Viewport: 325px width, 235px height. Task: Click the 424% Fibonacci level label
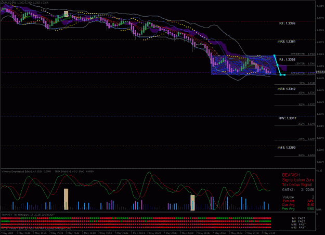(302, 155)
